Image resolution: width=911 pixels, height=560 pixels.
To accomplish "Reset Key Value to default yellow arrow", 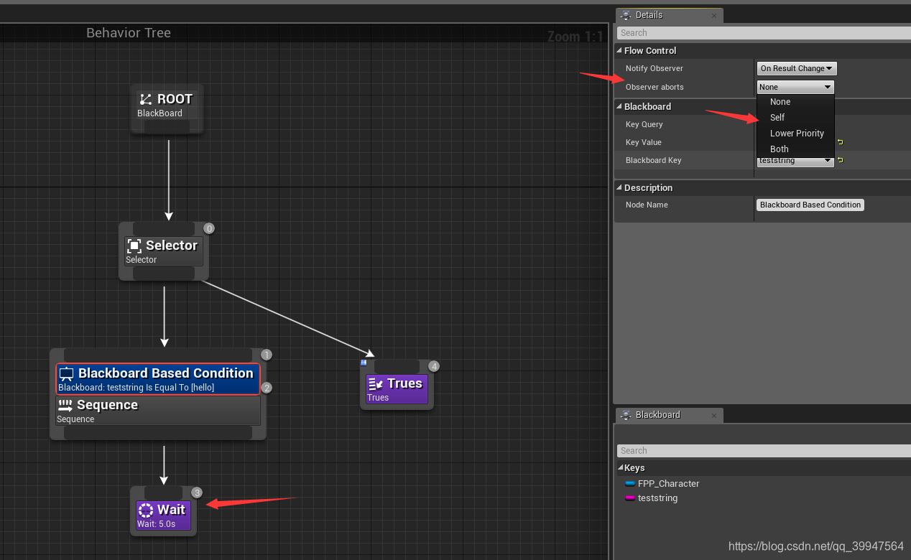I will (840, 142).
